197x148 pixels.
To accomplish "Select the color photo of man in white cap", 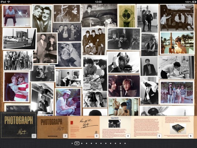I will click(x=68, y=102).
